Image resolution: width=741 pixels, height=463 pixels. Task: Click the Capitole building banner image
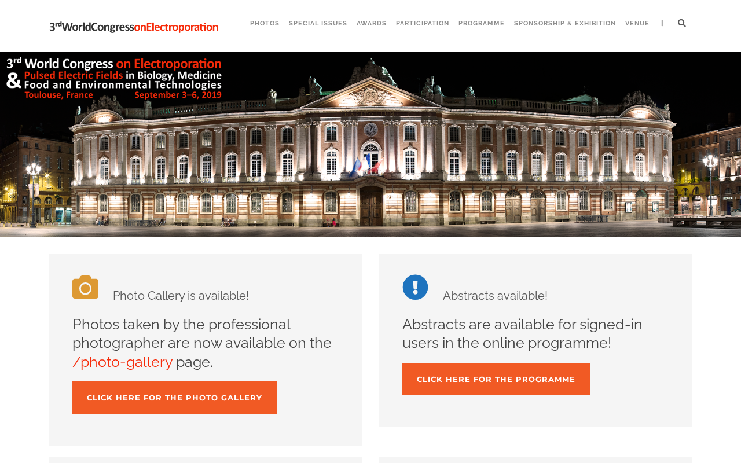(x=370, y=144)
